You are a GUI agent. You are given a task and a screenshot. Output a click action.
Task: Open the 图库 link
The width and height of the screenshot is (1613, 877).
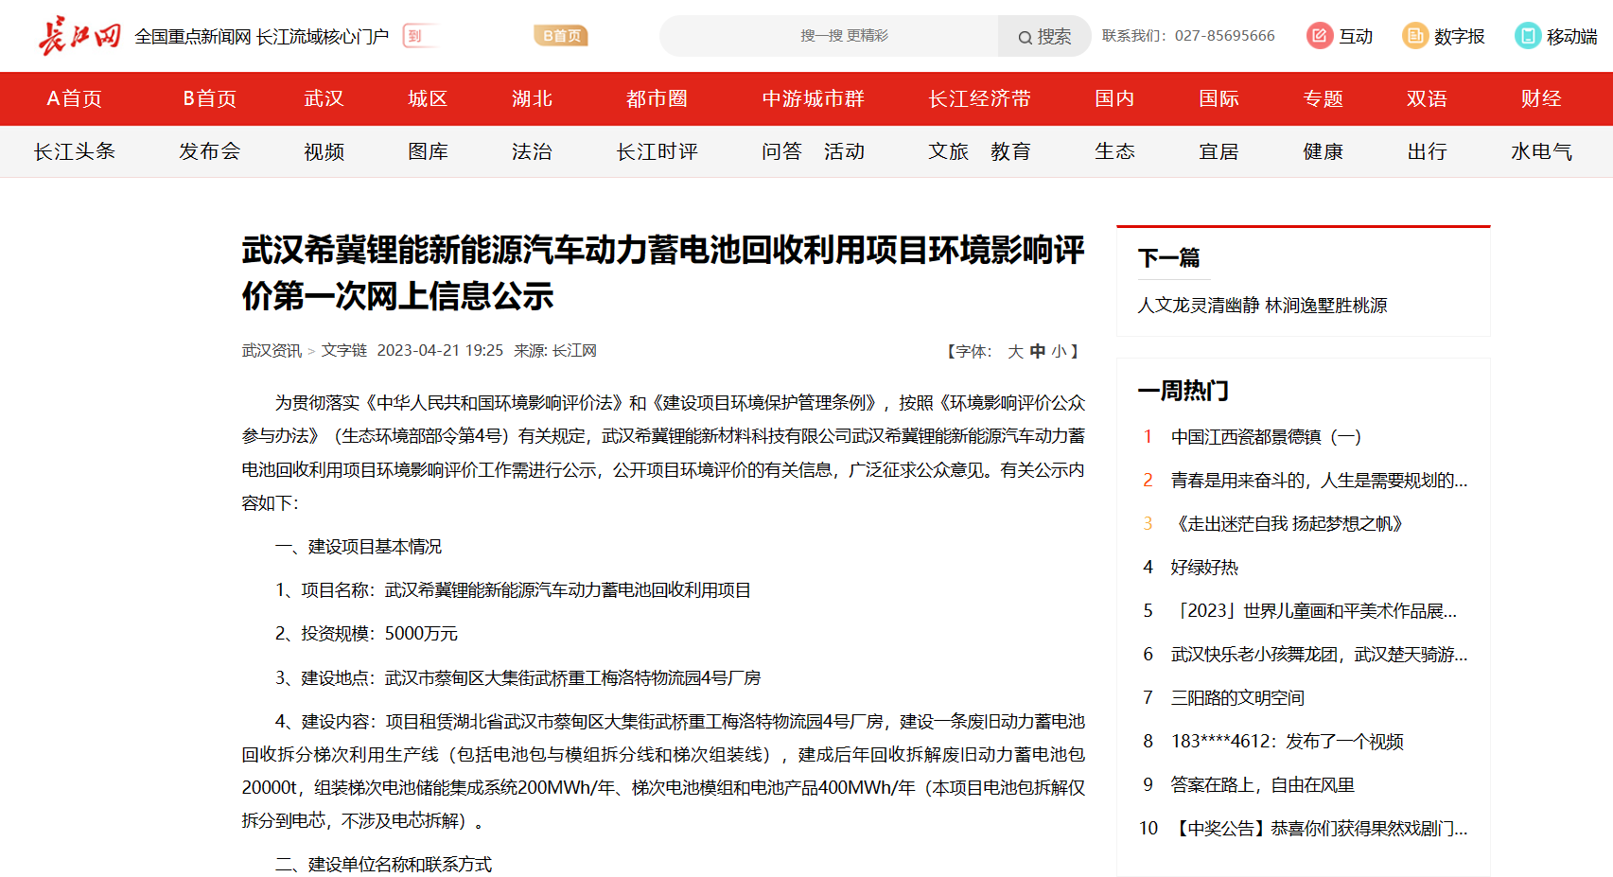point(428,151)
